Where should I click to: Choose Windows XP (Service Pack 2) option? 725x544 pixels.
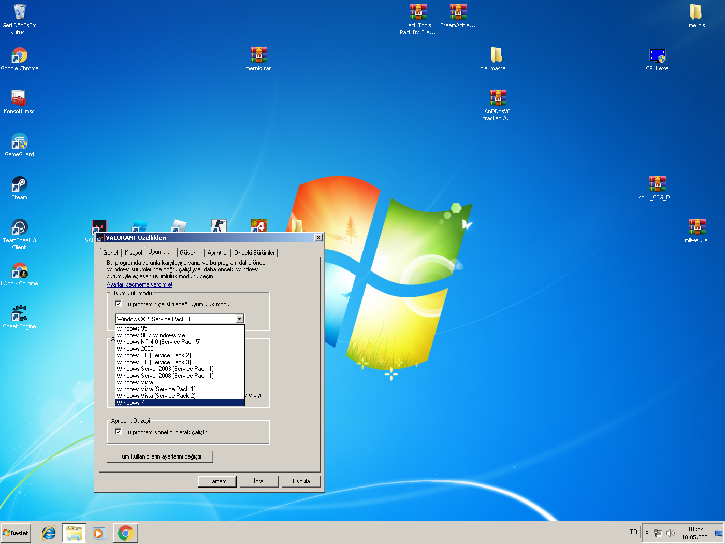point(179,355)
